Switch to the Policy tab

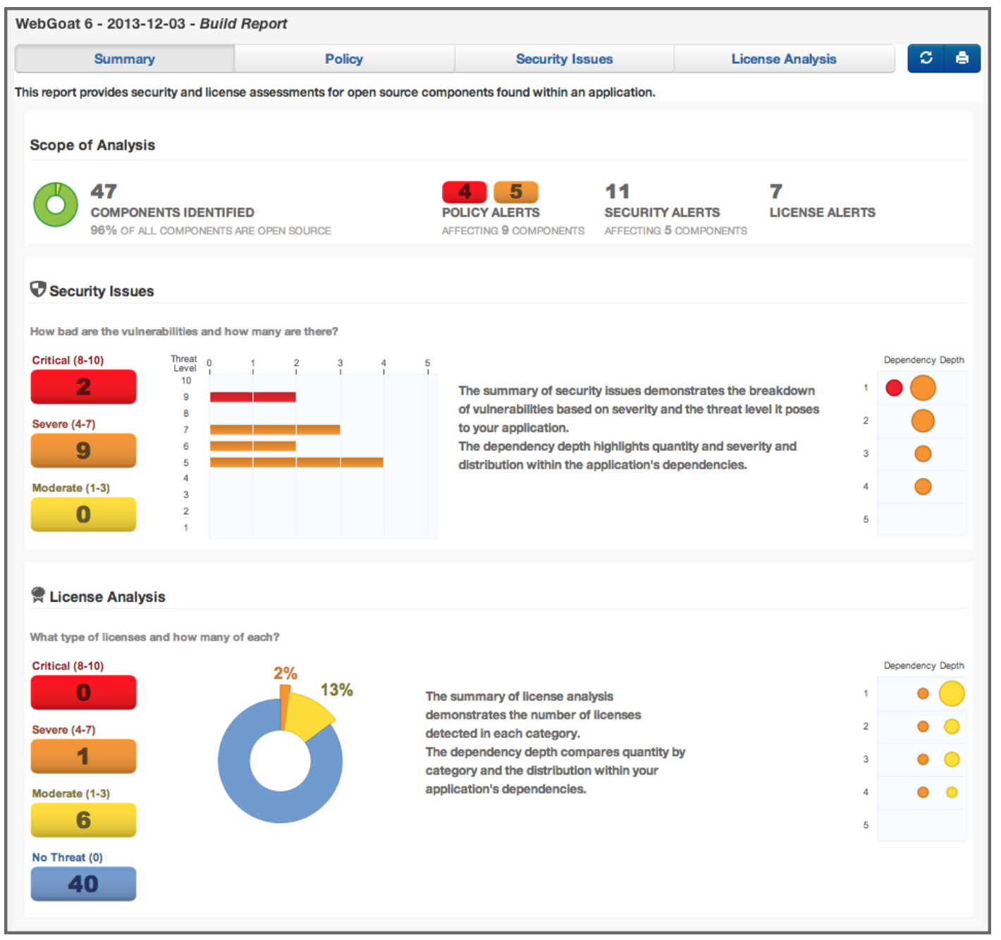coord(344,59)
